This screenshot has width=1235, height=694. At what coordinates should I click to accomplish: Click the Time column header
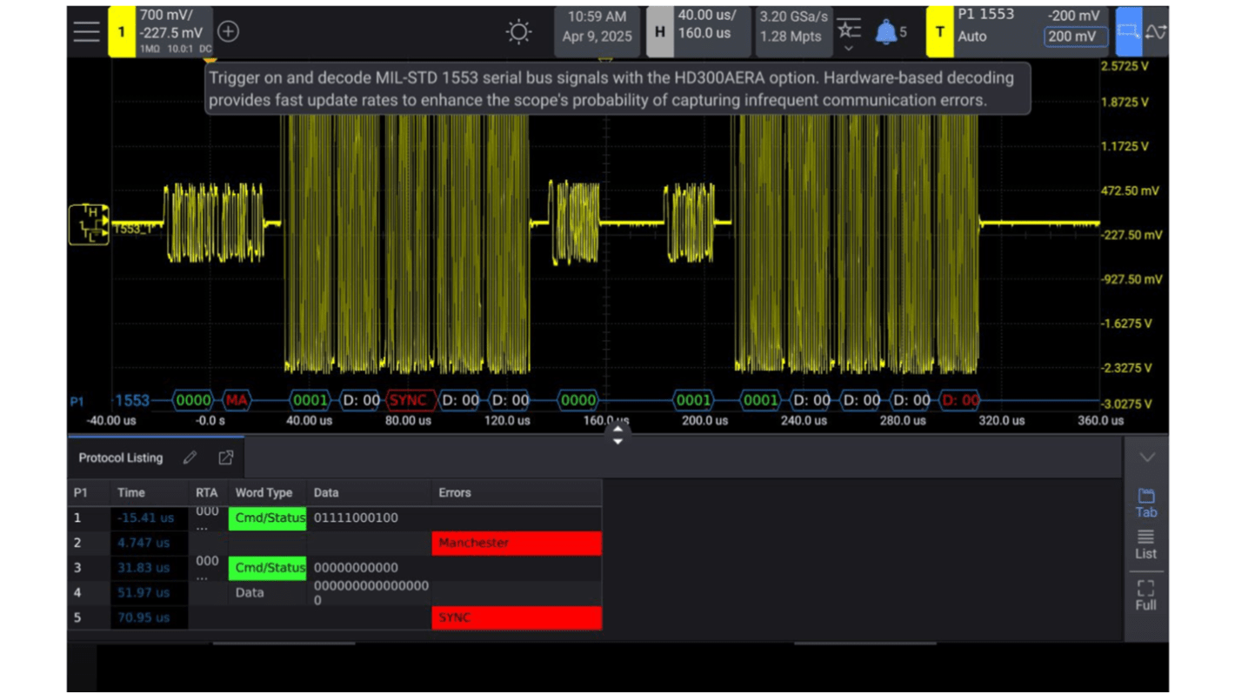pyautogui.click(x=131, y=492)
